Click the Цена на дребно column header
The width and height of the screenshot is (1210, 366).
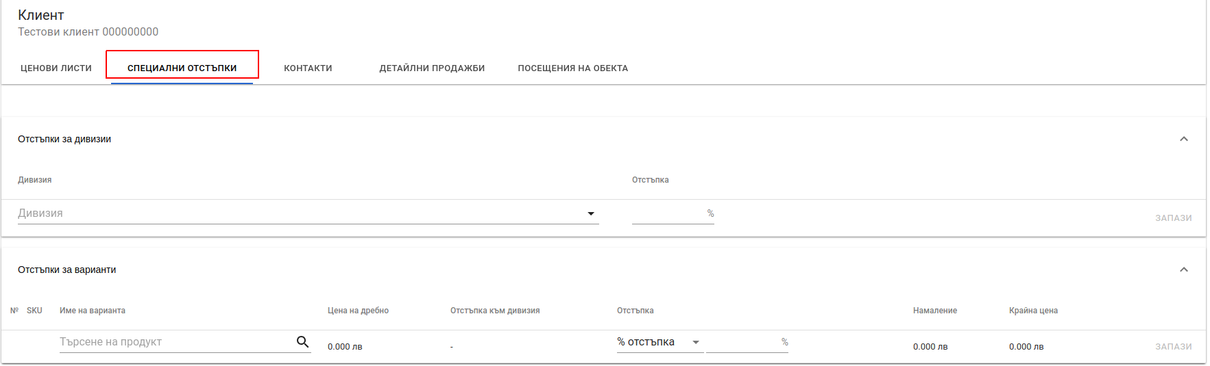click(x=358, y=311)
